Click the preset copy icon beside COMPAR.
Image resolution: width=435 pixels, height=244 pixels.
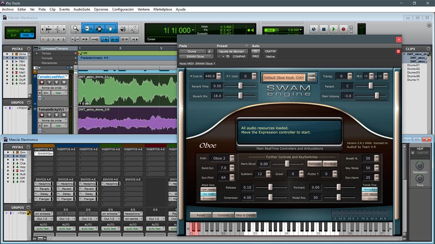[x=228, y=57]
